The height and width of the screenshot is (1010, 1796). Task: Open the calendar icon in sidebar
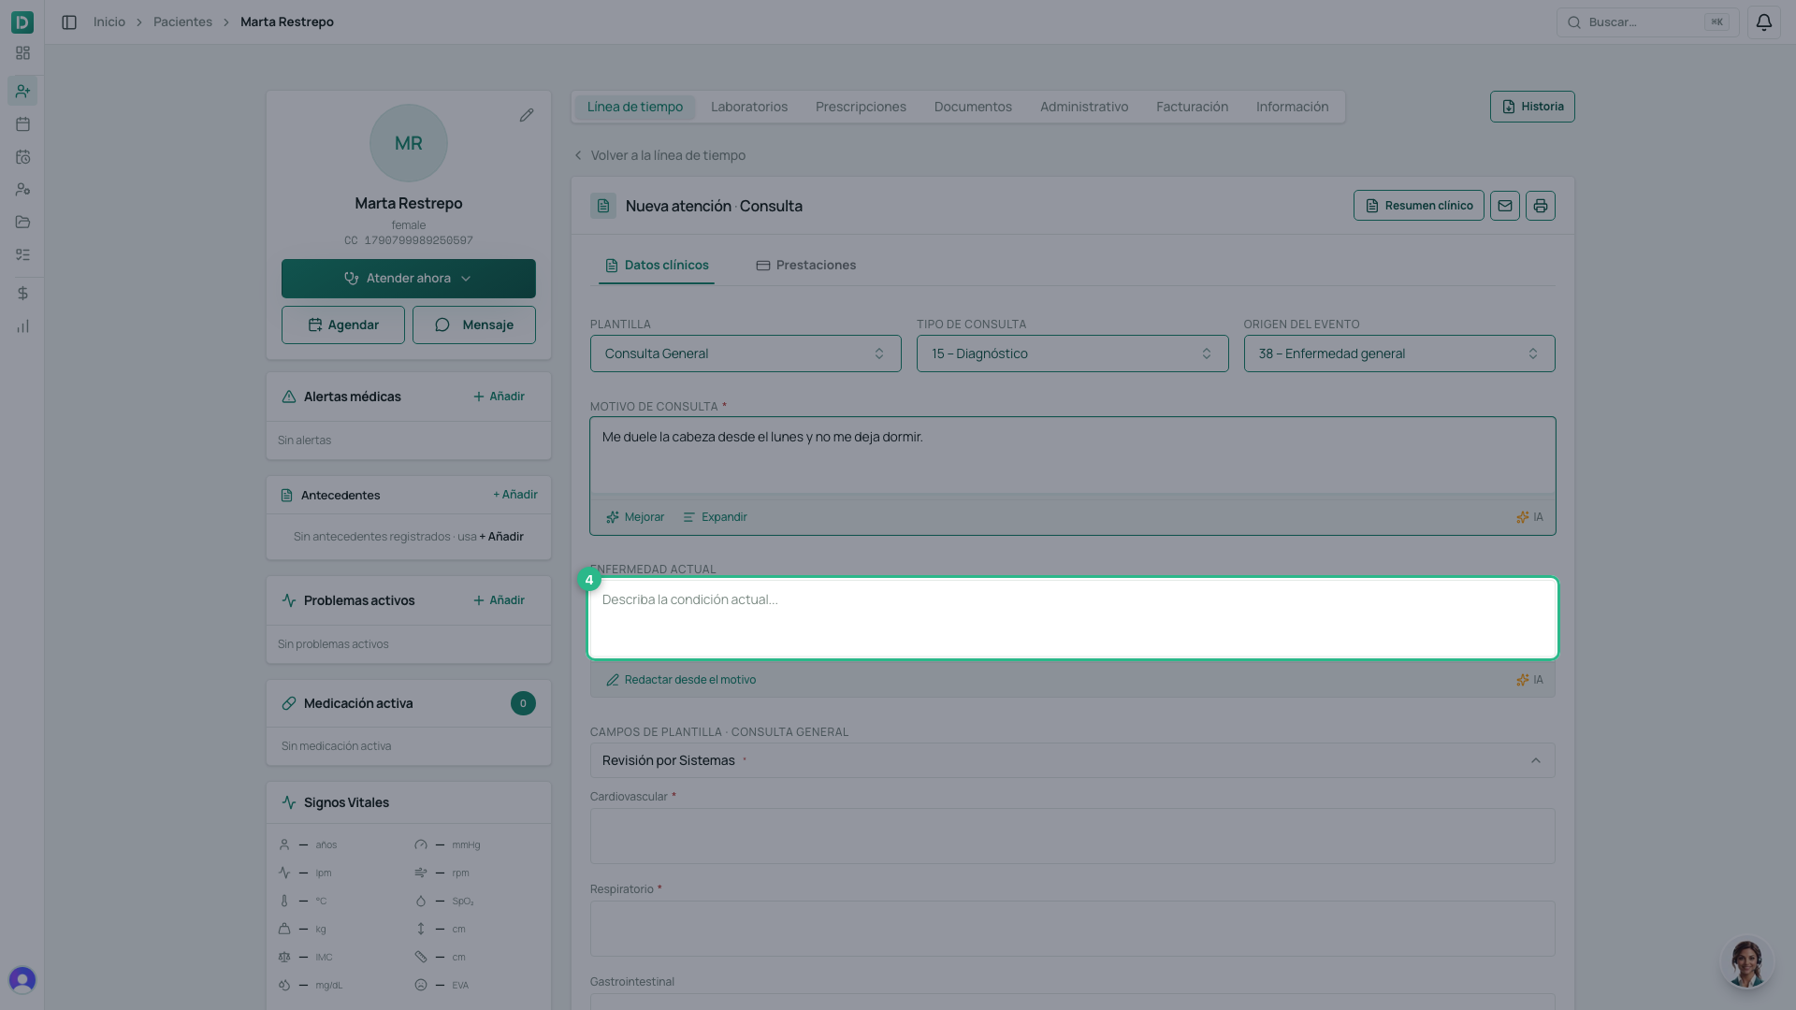[22, 124]
